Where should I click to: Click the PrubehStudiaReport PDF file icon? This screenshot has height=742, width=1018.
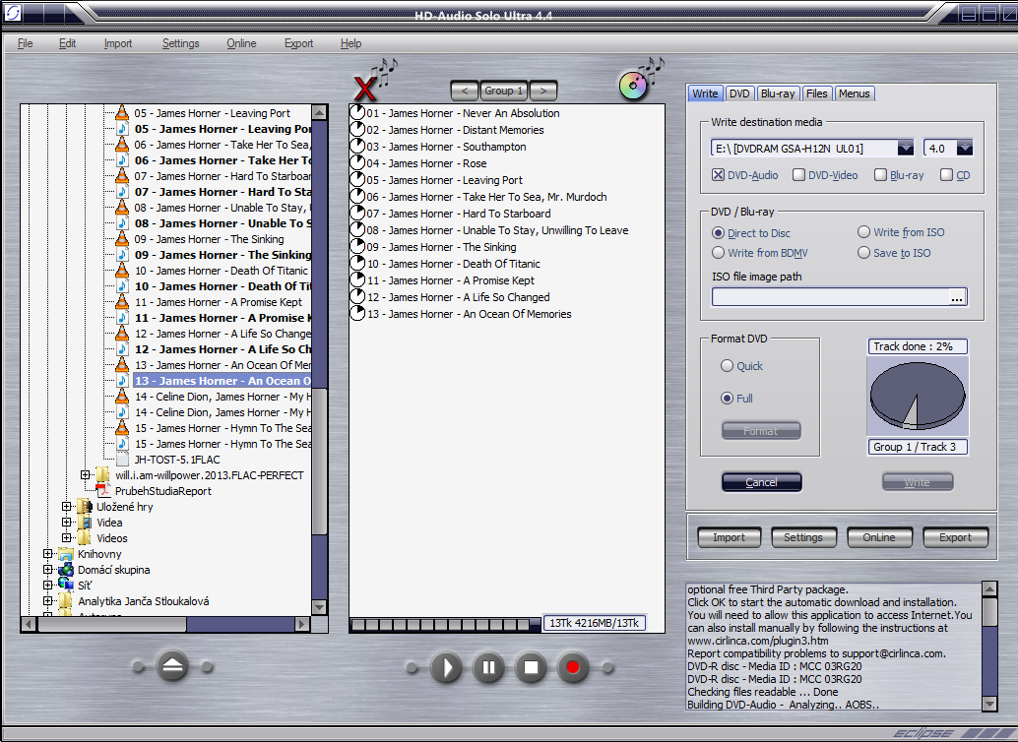[x=104, y=491]
